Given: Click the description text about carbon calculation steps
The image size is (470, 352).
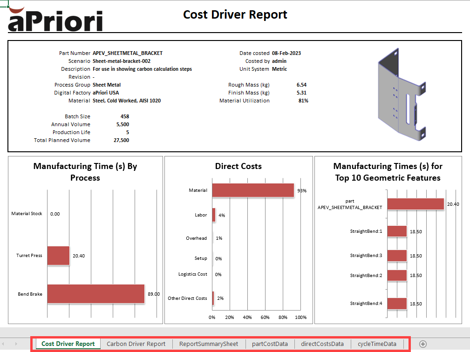Looking at the screenshot, I should (x=142, y=69).
